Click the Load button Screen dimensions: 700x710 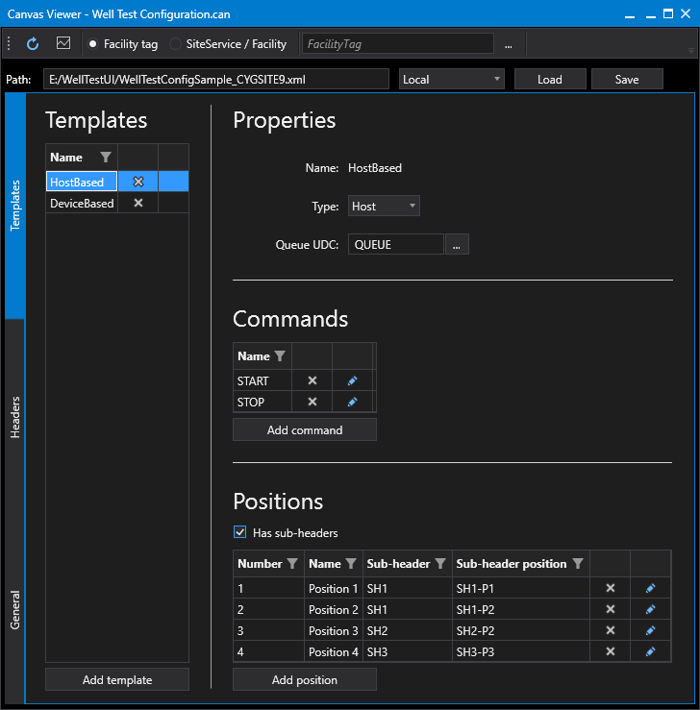click(550, 79)
